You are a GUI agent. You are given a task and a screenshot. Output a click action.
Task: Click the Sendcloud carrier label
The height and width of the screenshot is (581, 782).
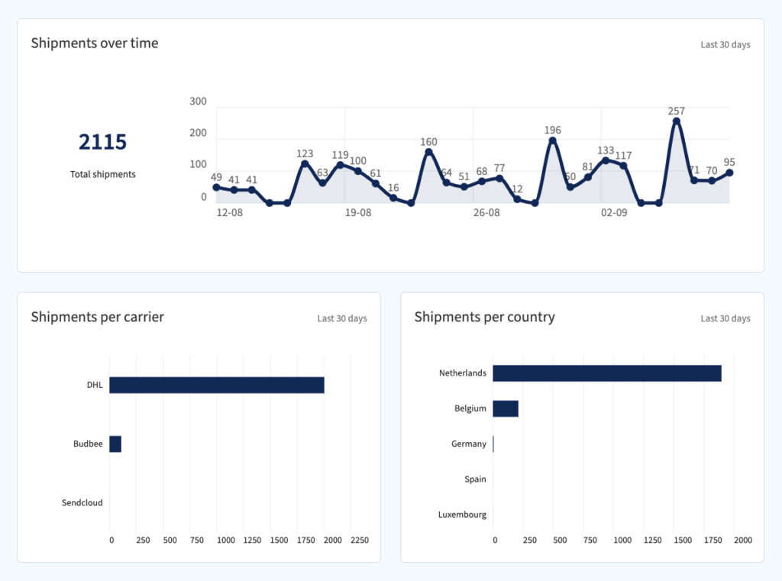(x=82, y=502)
